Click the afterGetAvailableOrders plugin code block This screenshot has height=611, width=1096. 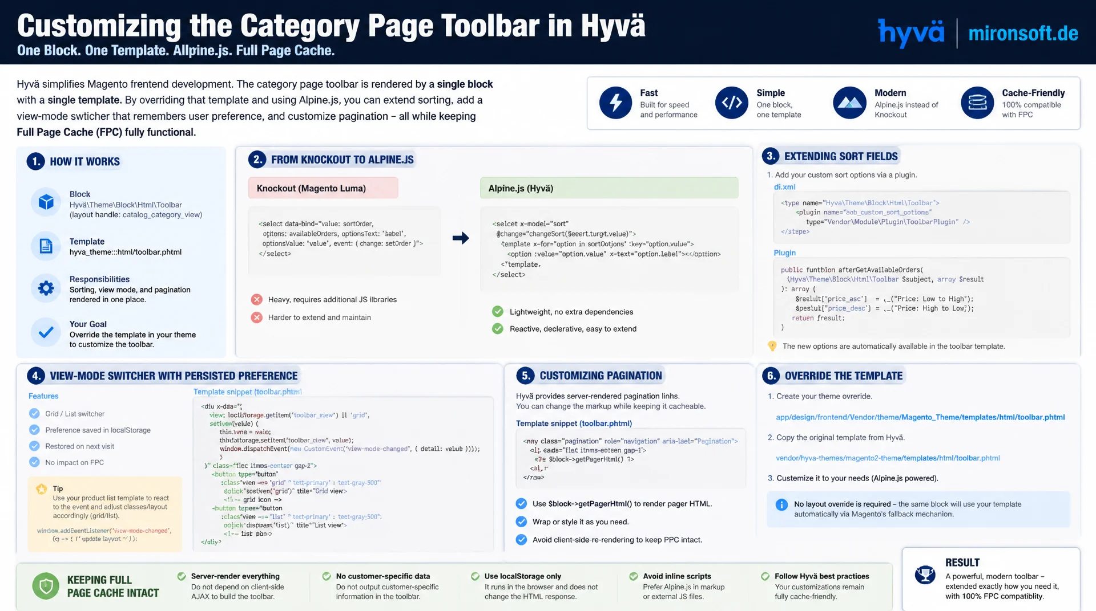[x=921, y=298]
